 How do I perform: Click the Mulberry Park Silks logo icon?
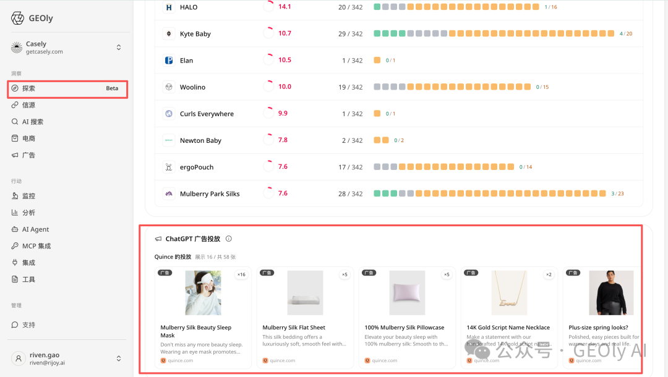click(169, 193)
